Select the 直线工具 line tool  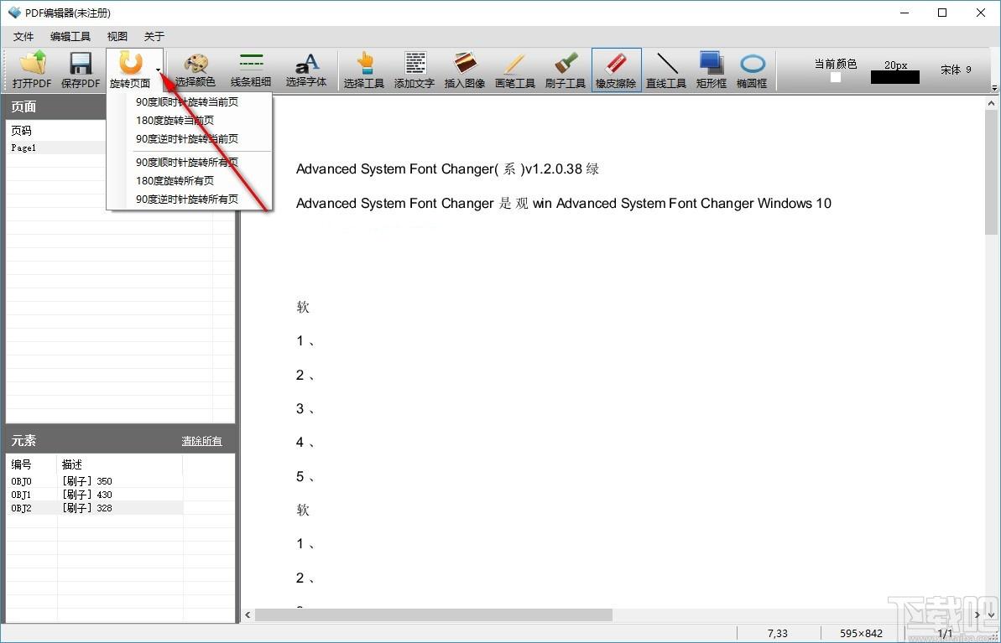click(666, 70)
